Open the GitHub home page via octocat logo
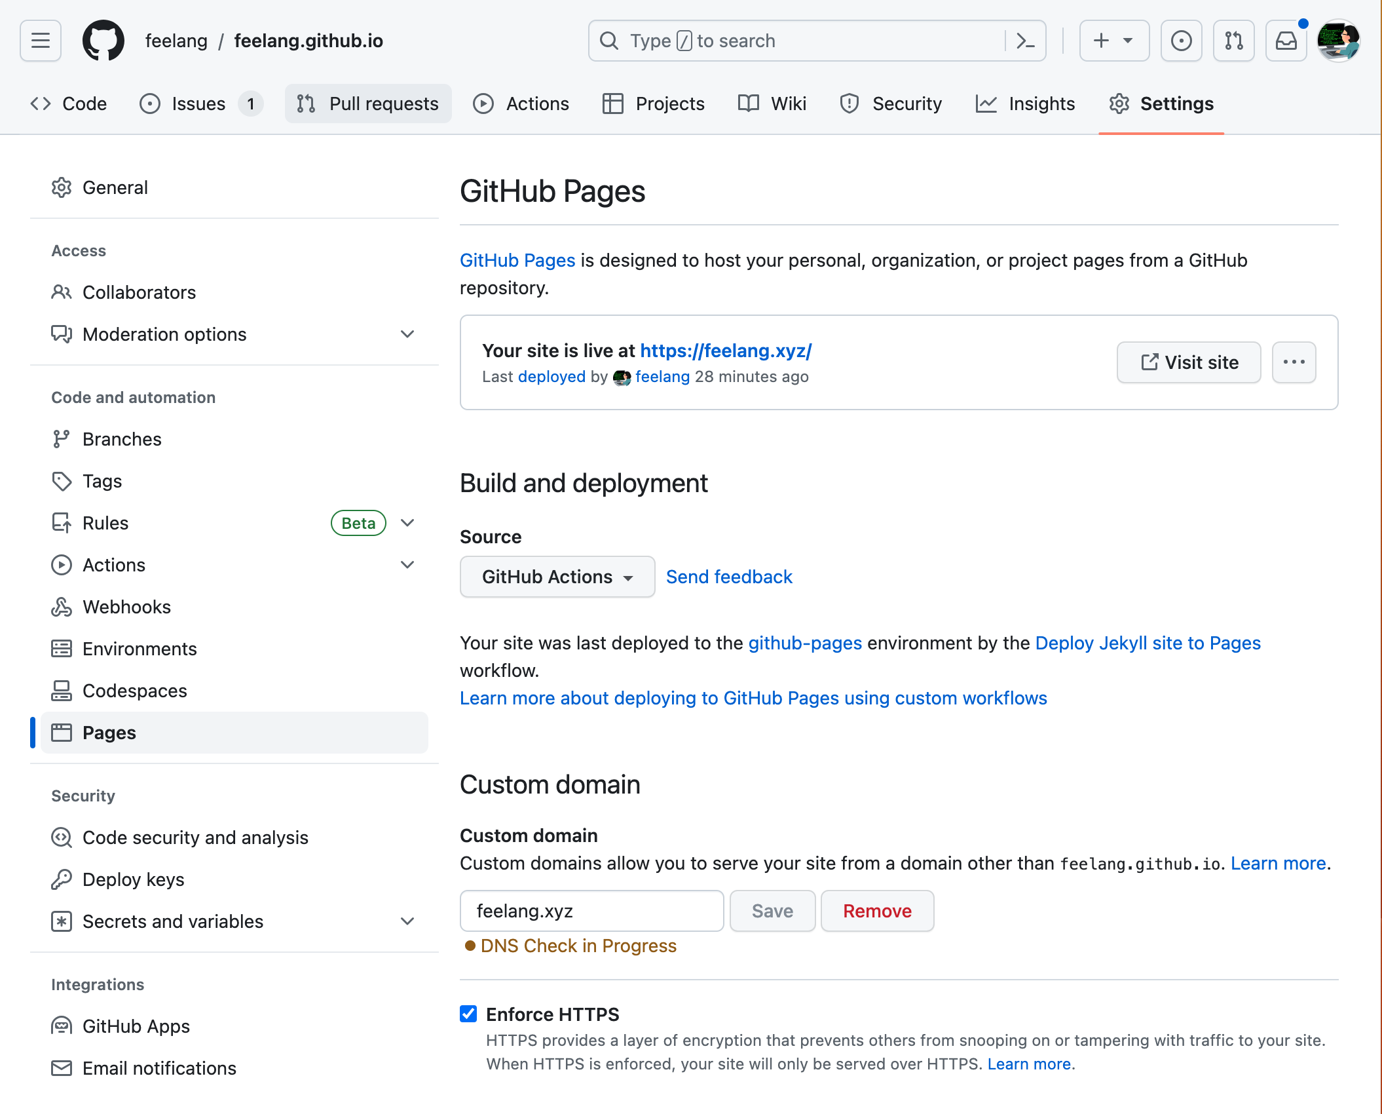 coord(103,40)
